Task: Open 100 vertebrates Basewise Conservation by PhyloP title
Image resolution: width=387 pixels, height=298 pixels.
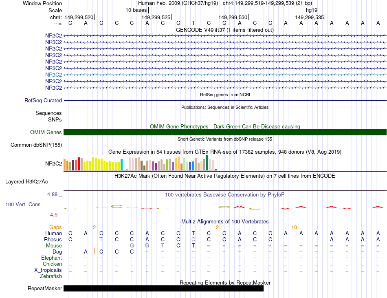Action: [x=225, y=195]
